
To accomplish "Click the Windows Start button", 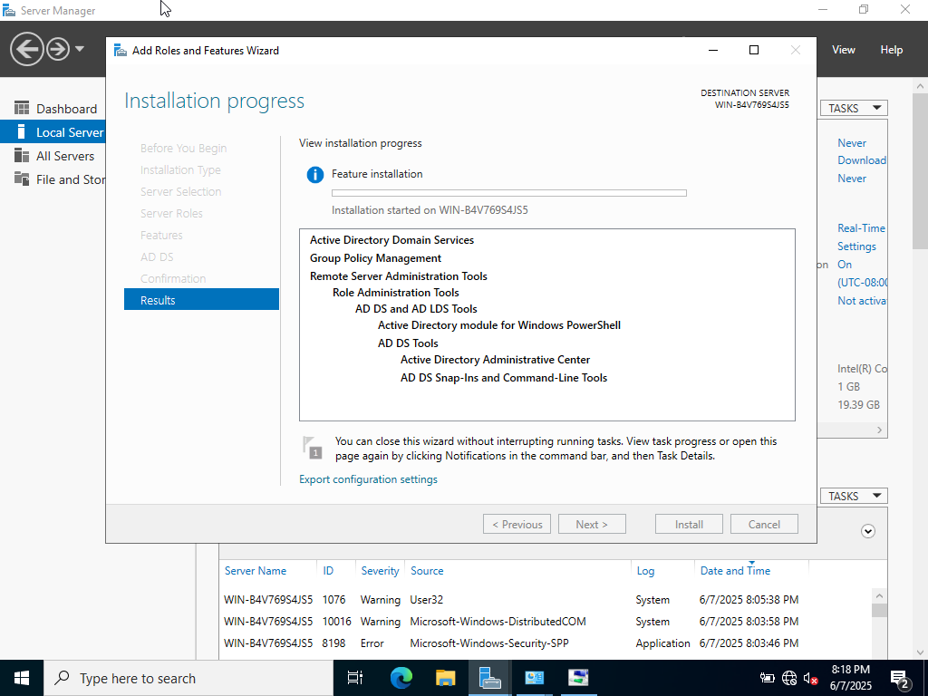I will click(21, 678).
